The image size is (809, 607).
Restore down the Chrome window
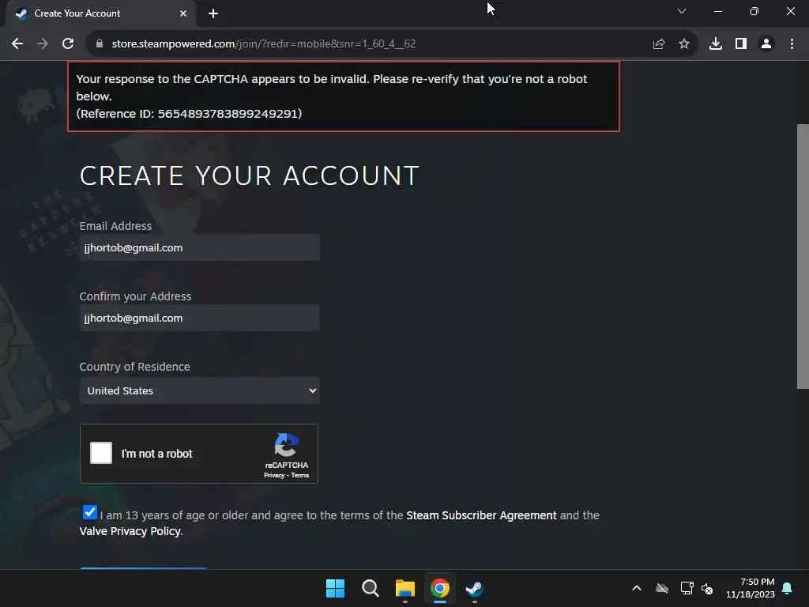pos(754,11)
